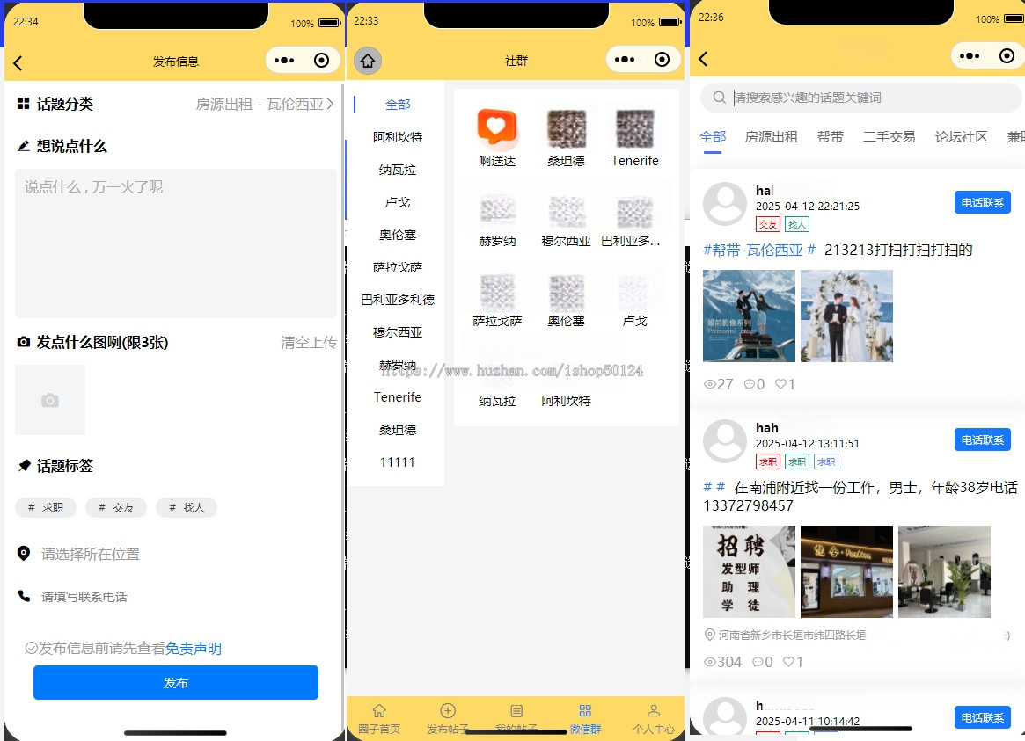Image resolution: width=1025 pixels, height=741 pixels.
Task: Open more menu dots on search page
Action: point(970,56)
